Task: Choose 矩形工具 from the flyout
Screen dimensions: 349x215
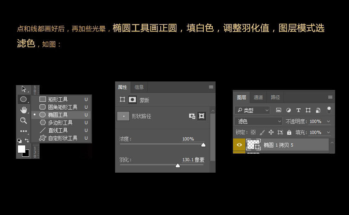Action: pos(61,99)
